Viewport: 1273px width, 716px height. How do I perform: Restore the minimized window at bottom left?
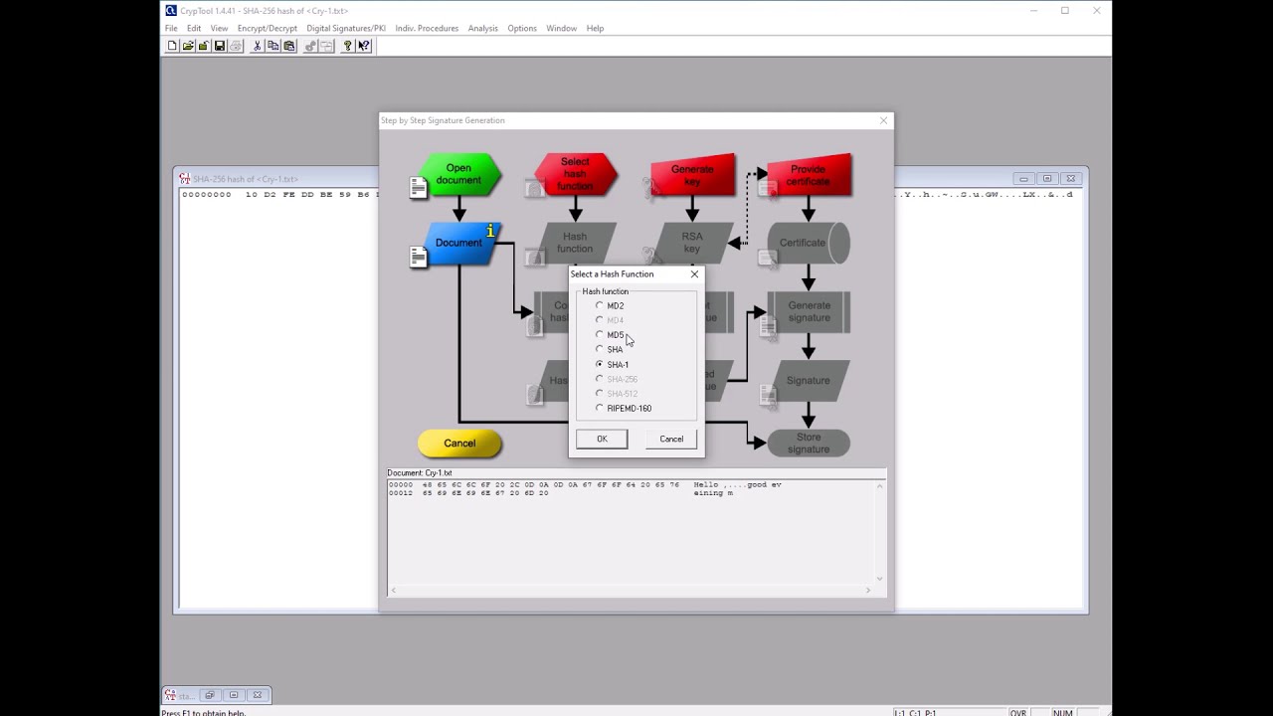209,695
